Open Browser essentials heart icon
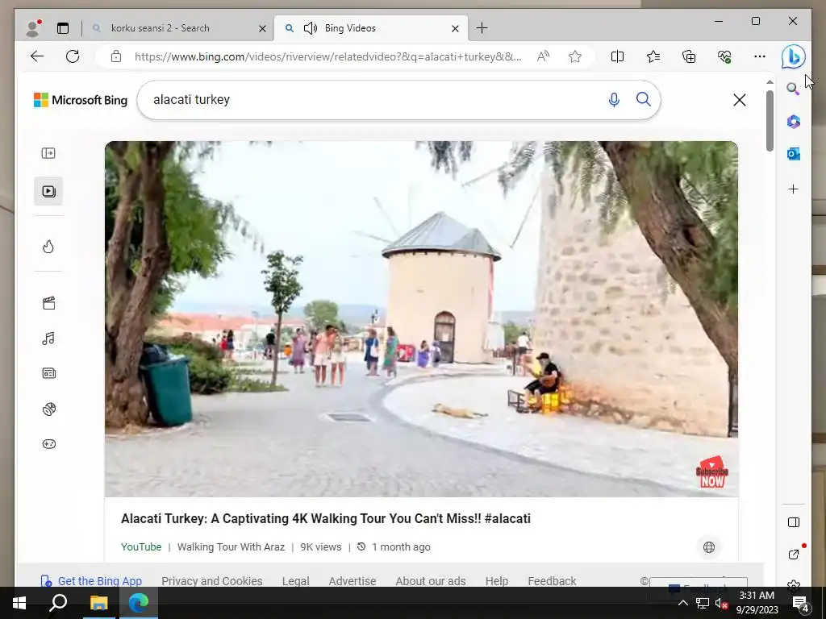The image size is (826, 619). (724, 56)
